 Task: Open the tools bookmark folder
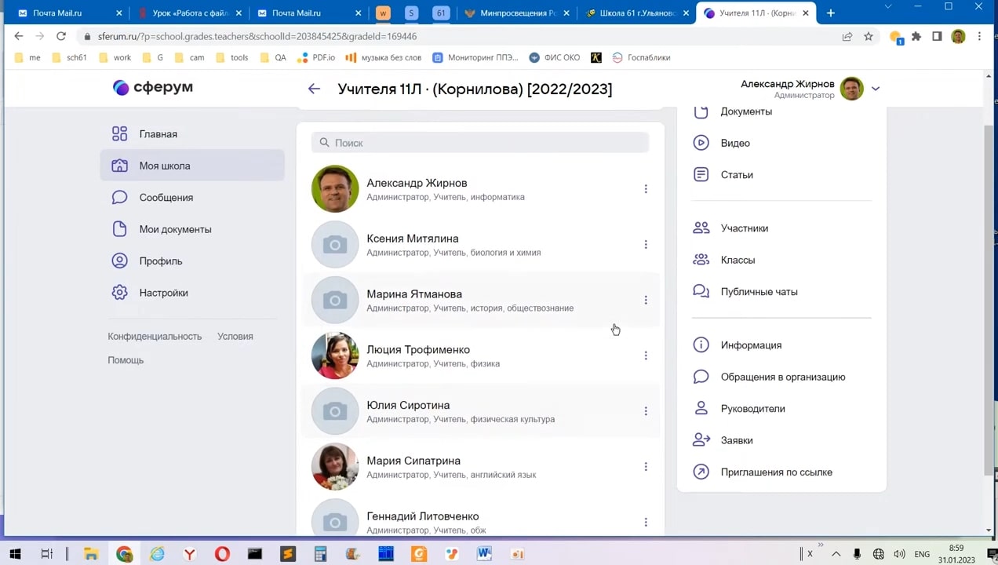[231, 57]
